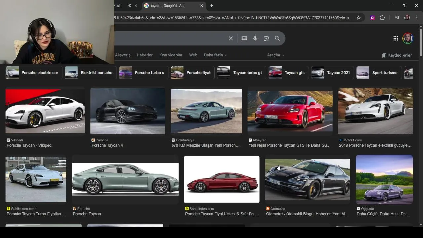Submit search with the magnifier icon

(277, 38)
